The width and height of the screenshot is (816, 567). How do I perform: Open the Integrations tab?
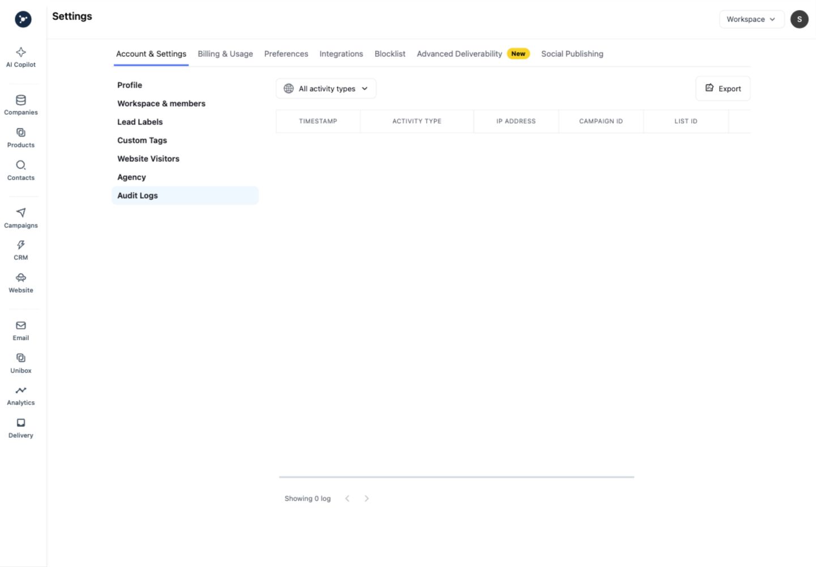(x=341, y=54)
